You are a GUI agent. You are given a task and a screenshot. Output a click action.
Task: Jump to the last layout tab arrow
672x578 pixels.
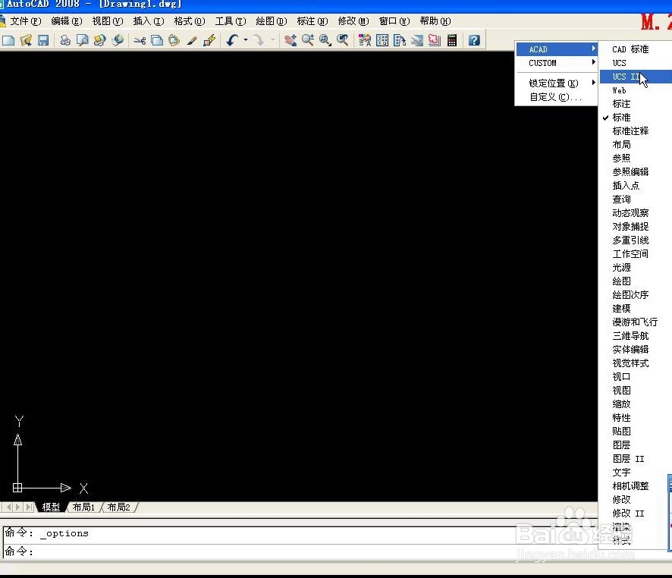point(29,507)
